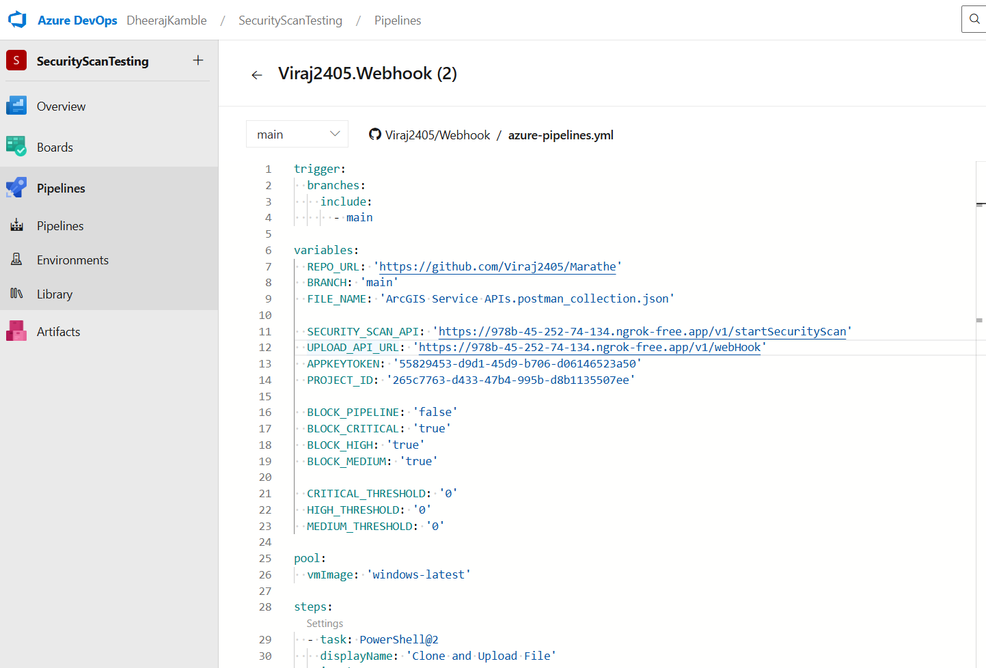The width and height of the screenshot is (986, 668).
Task: Click the 'trigger:' line in the editor
Action: pos(320,169)
